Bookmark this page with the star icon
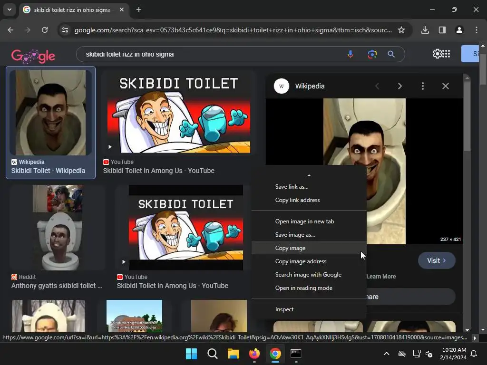 click(x=401, y=30)
